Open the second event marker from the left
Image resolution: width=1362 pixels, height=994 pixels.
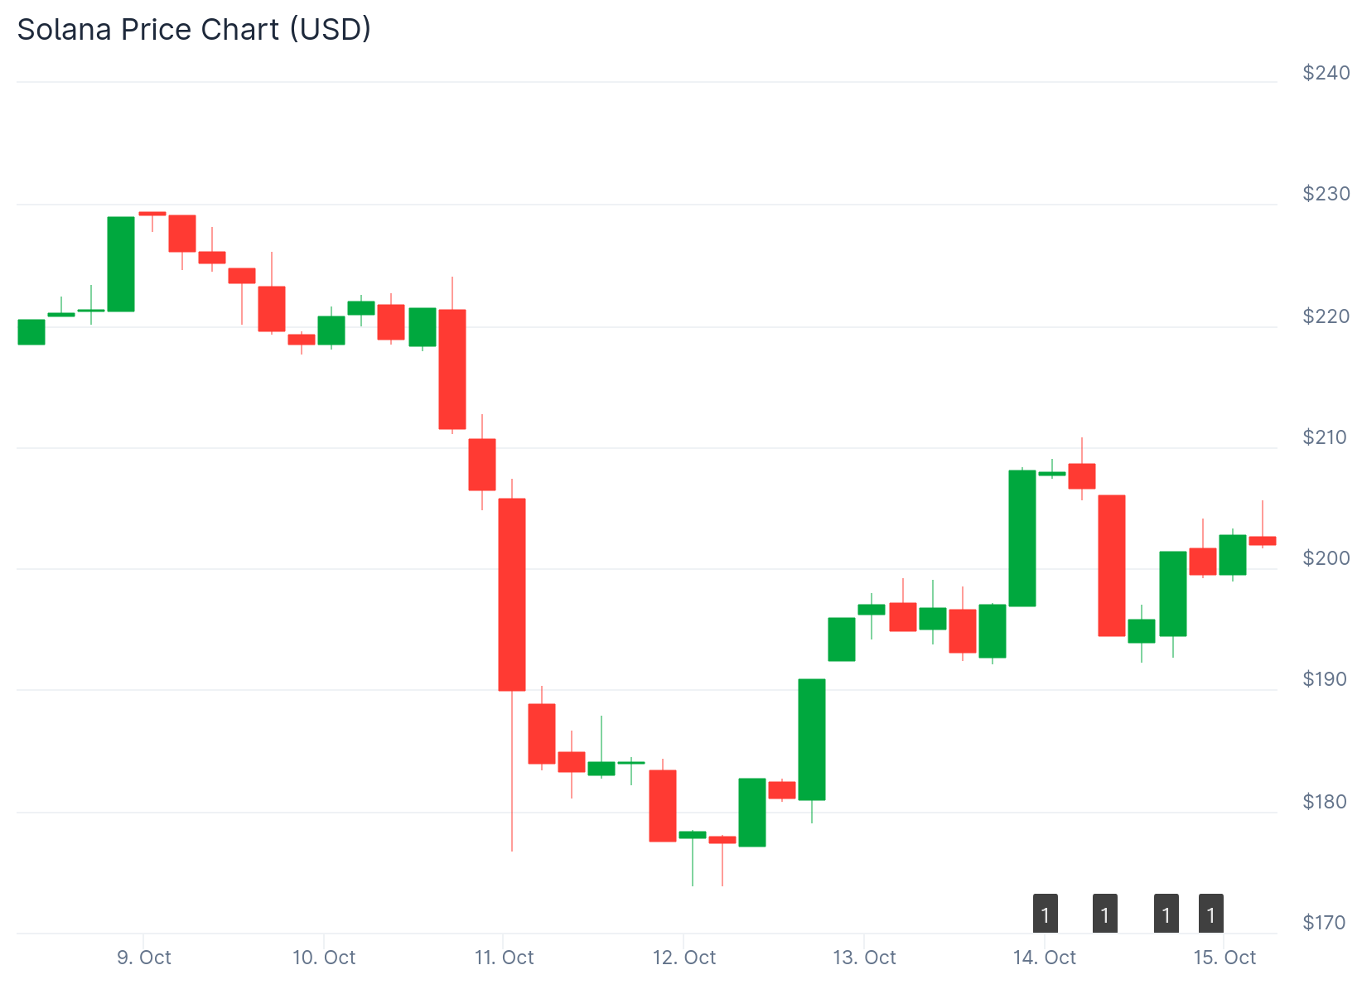click(x=1104, y=914)
